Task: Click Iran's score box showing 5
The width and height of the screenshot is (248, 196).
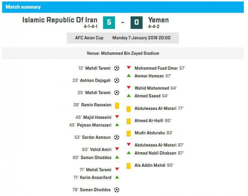Action: (x=109, y=23)
